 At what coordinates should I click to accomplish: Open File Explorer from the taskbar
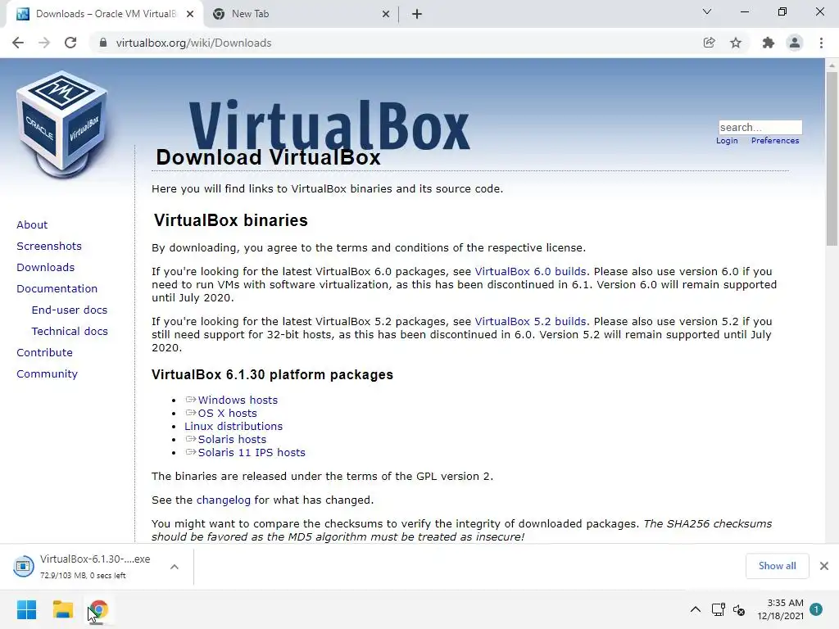[x=62, y=609]
